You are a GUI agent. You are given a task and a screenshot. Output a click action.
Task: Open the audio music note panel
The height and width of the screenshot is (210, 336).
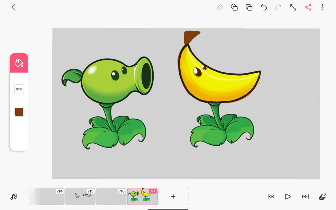(x=13, y=197)
